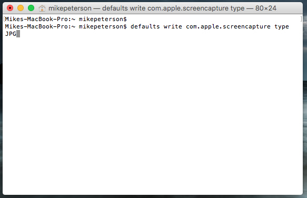Click the 80×24 size text in title bar

pos(266,8)
